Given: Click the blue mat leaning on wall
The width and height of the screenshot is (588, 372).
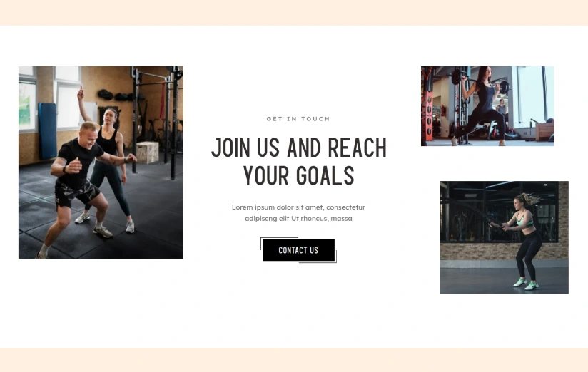Looking at the screenshot, I should 47,130.
